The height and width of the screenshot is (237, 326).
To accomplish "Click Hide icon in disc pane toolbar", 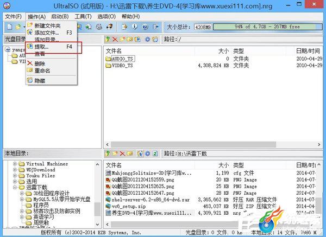I will click(x=155, y=39).
